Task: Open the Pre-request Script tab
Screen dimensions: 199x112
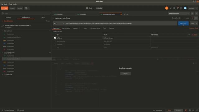Action: pos(95,28)
